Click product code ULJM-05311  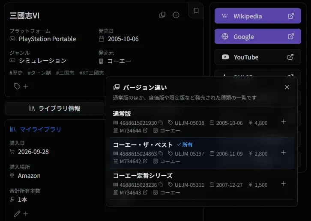point(189,185)
